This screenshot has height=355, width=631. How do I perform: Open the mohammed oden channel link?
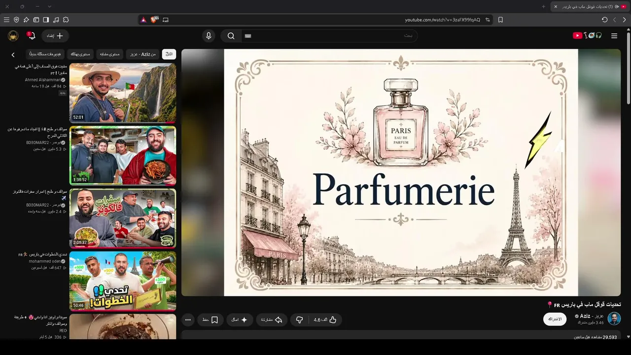45,261
